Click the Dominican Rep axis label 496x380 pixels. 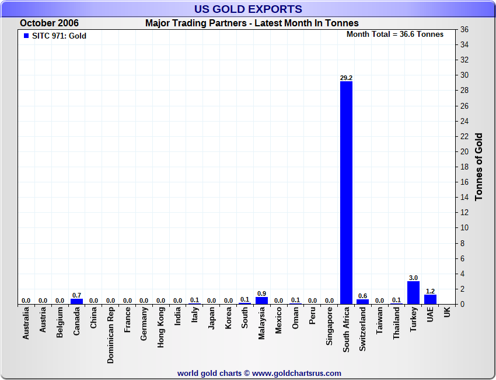[x=110, y=335]
